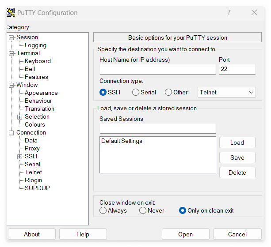Expand the SSH tree node
Image resolution: width=271 pixels, height=247 pixels.
point(19,157)
